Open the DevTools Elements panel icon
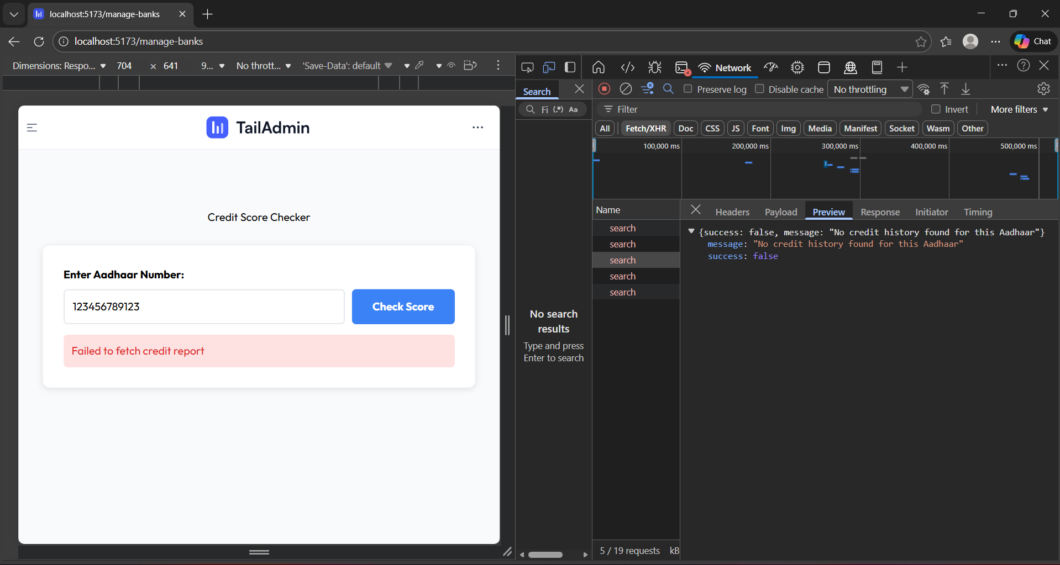 627,67
